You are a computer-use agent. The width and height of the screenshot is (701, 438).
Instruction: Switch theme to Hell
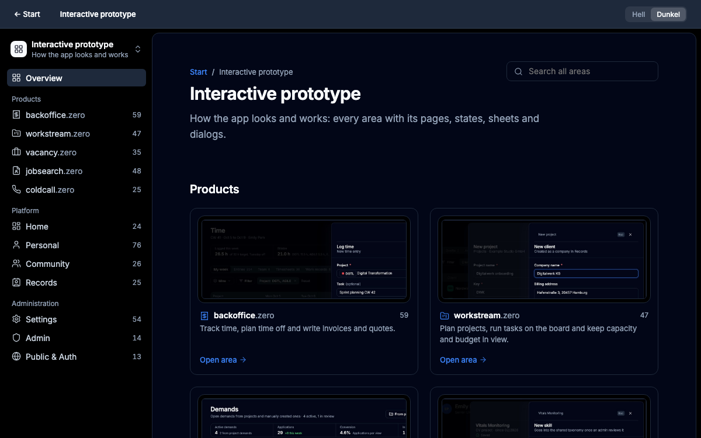(638, 14)
